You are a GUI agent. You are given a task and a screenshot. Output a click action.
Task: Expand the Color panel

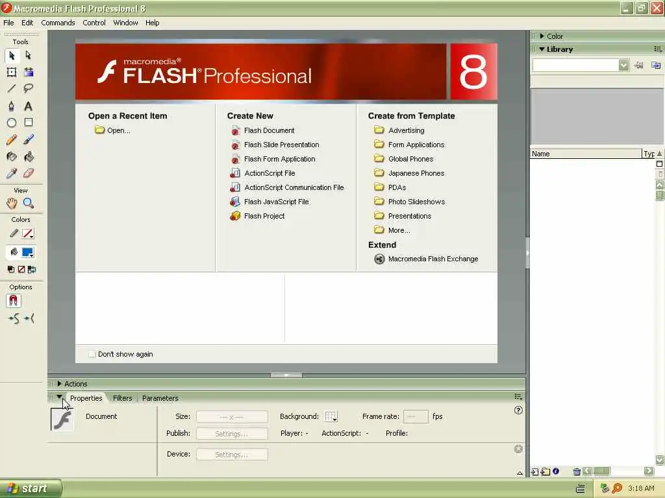point(542,36)
